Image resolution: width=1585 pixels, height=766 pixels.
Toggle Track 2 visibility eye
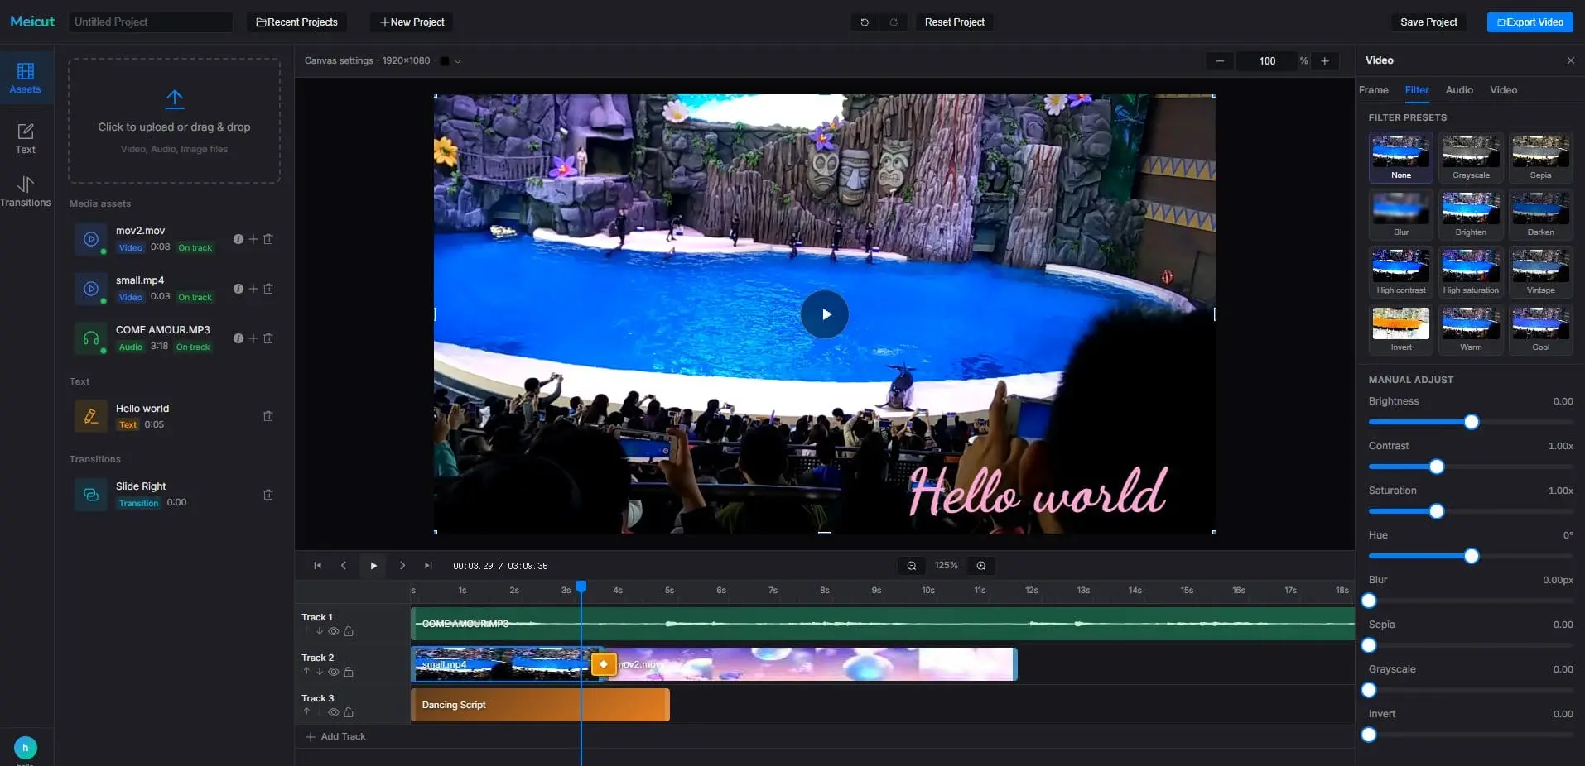coord(334,672)
